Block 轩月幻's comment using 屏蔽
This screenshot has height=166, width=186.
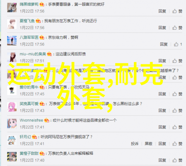click(148, 144)
